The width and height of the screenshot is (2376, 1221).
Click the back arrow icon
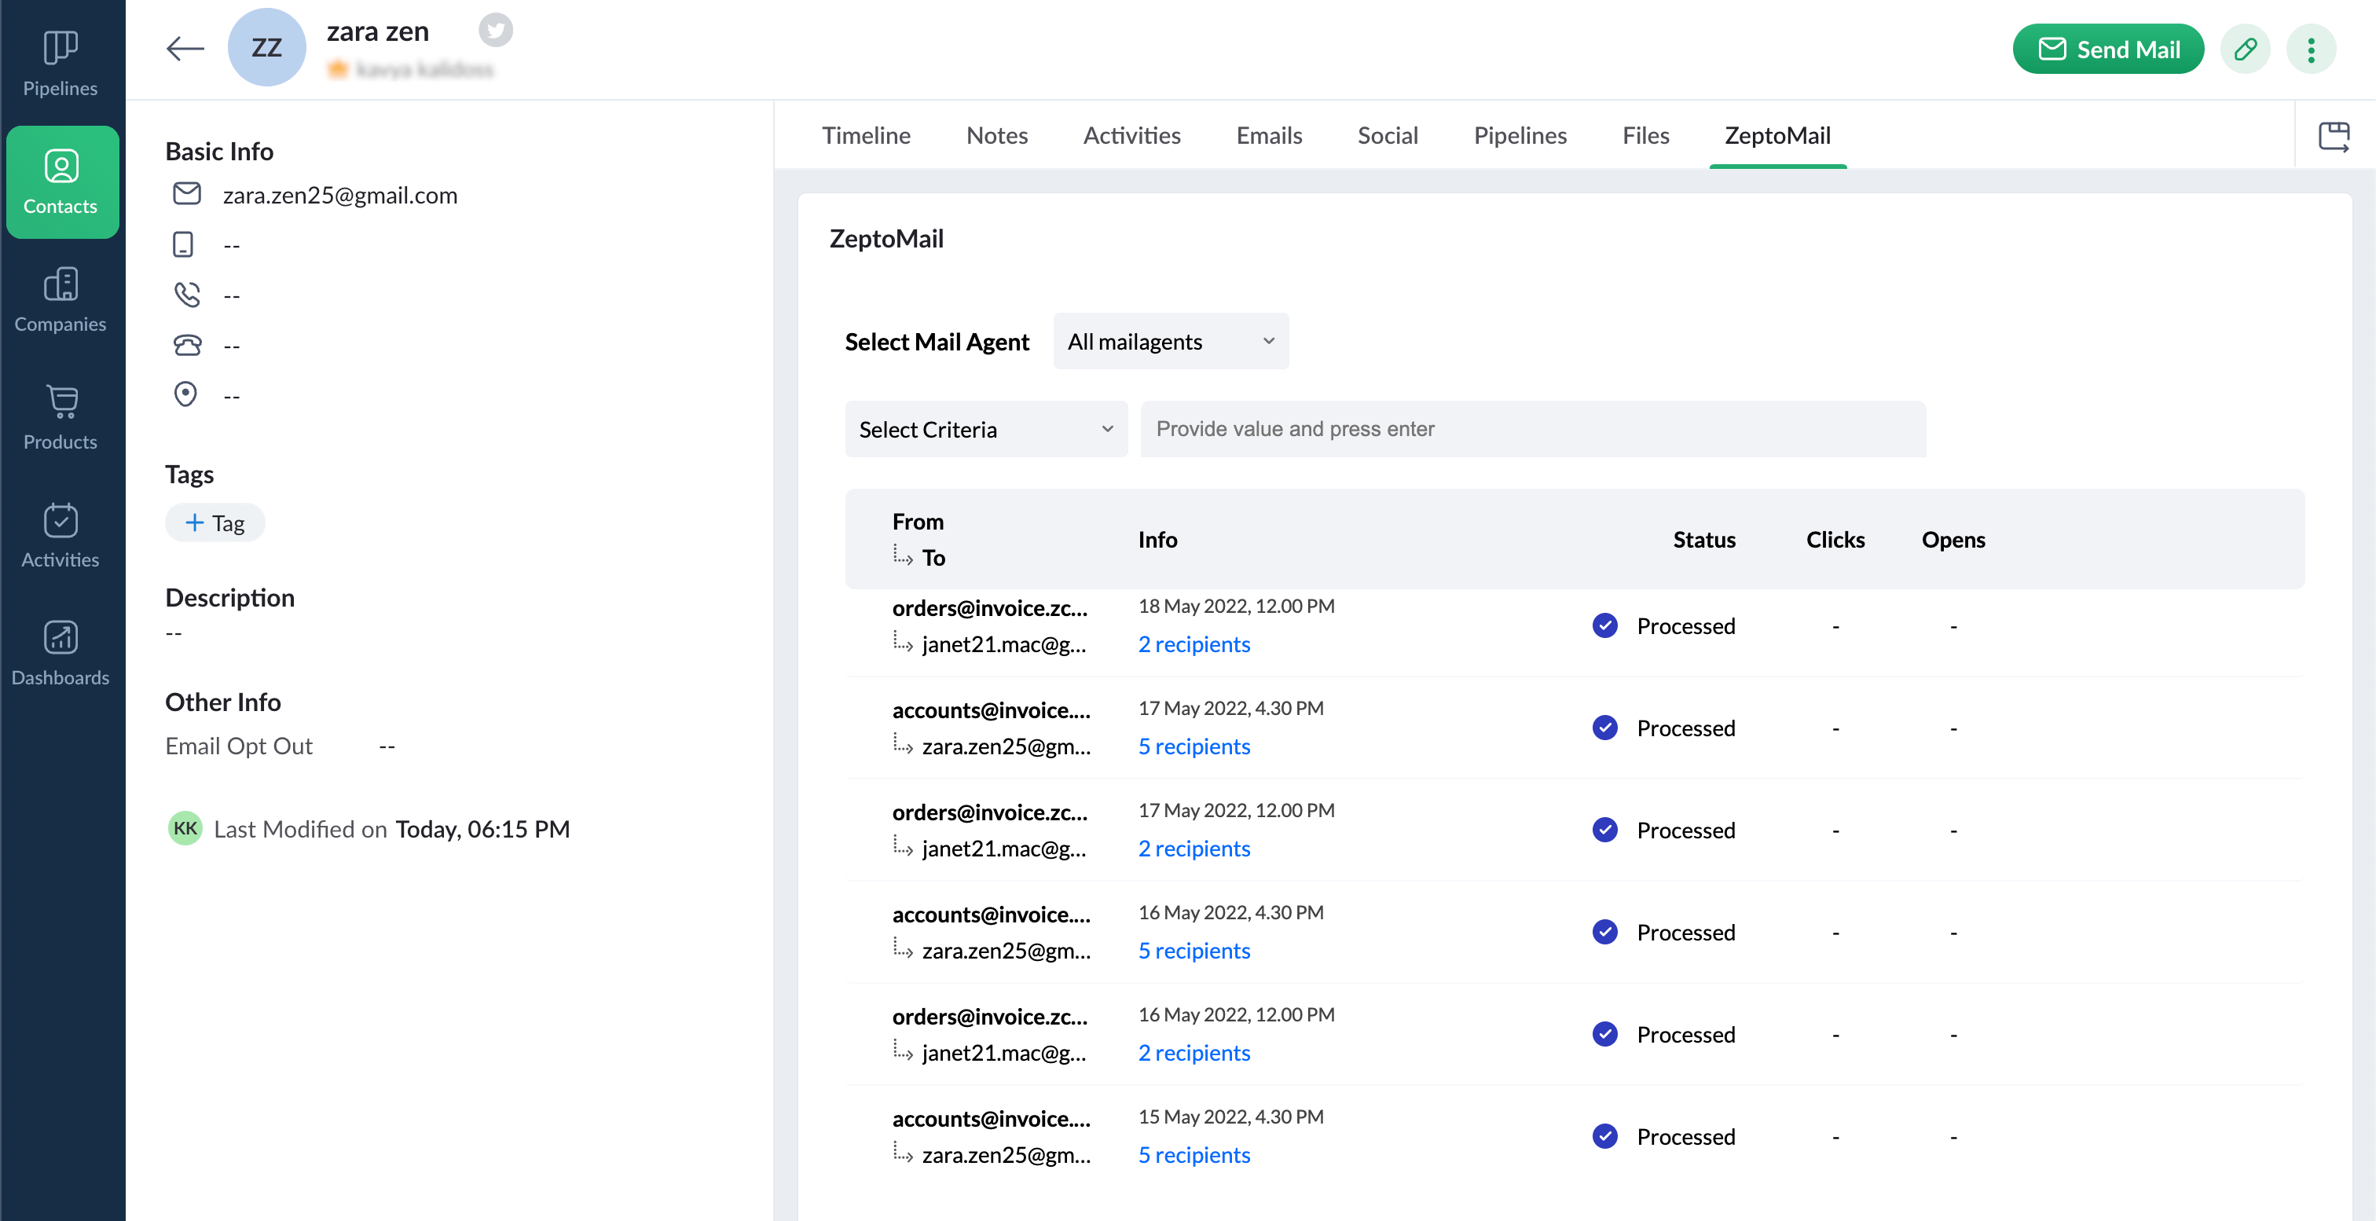(x=185, y=48)
